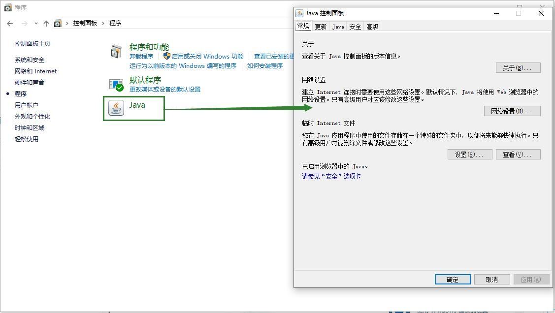Viewport: 555px width, 313px height.
Task: Minimize the Java 控制面板 dialog
Action: (x=496, y=13)
